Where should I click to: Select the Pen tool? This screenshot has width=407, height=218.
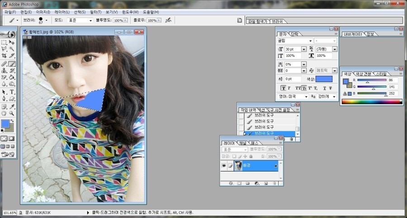point(4,99)
